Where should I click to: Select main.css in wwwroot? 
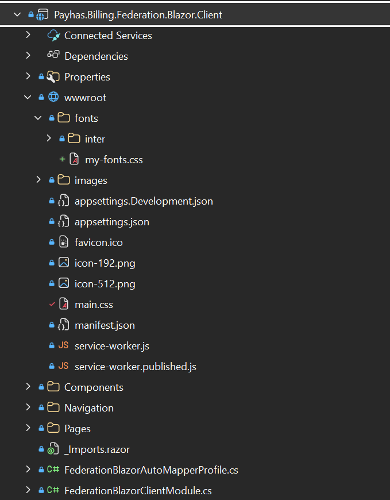[x=94, y=305]
